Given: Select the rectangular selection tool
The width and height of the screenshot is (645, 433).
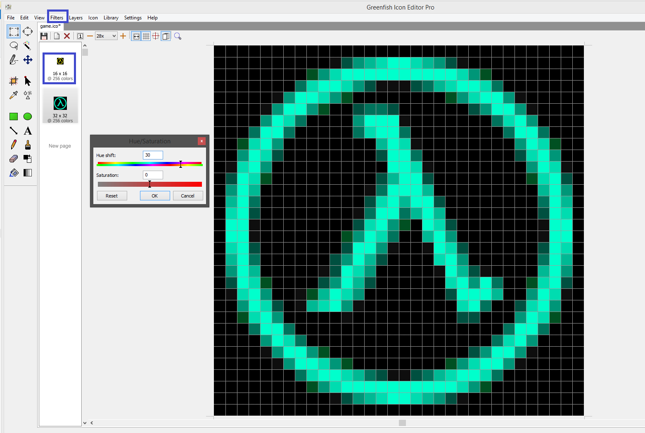Looking at the screenshot, I should point(14,31).
